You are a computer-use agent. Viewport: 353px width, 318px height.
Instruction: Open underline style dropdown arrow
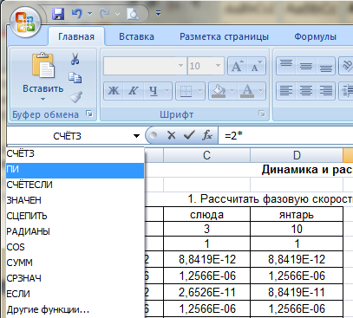(167, 91)
